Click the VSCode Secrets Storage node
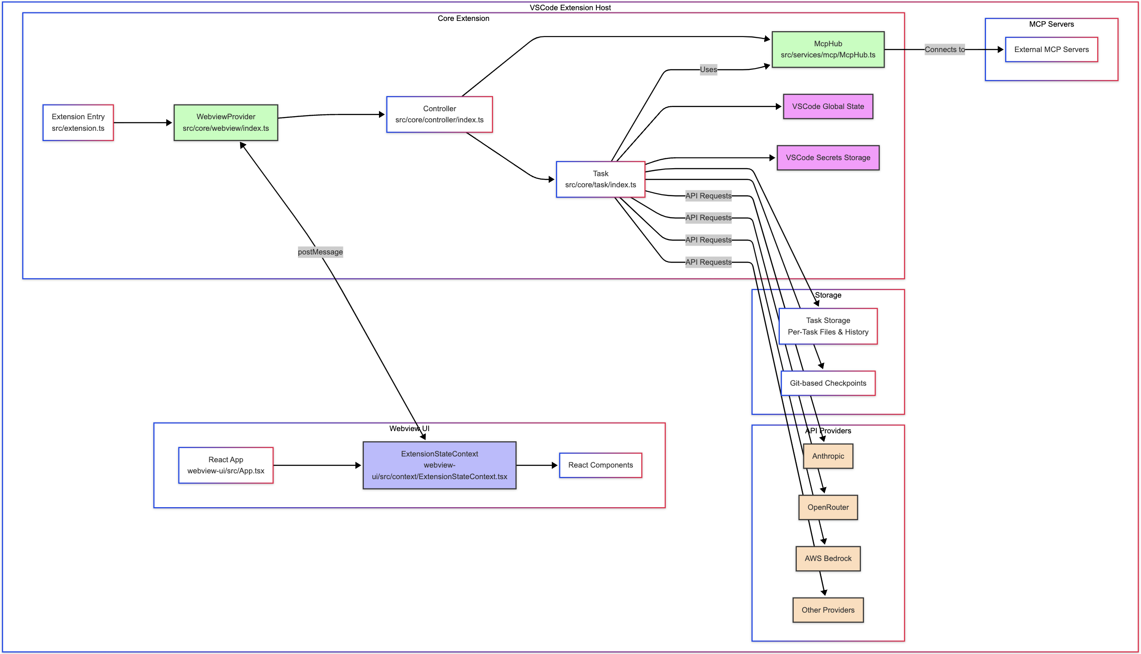This screenshot has height=654, width=1141. [827, 157]
